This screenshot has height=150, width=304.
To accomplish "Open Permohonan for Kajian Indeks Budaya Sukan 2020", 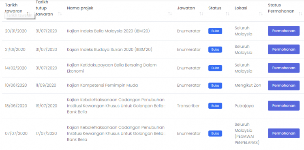I will click(284, 49).
